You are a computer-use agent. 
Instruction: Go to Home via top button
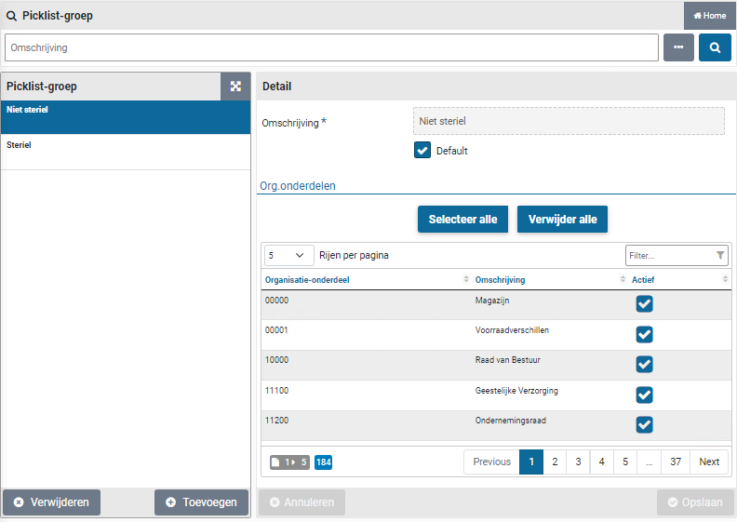click(x=710, y=16)
